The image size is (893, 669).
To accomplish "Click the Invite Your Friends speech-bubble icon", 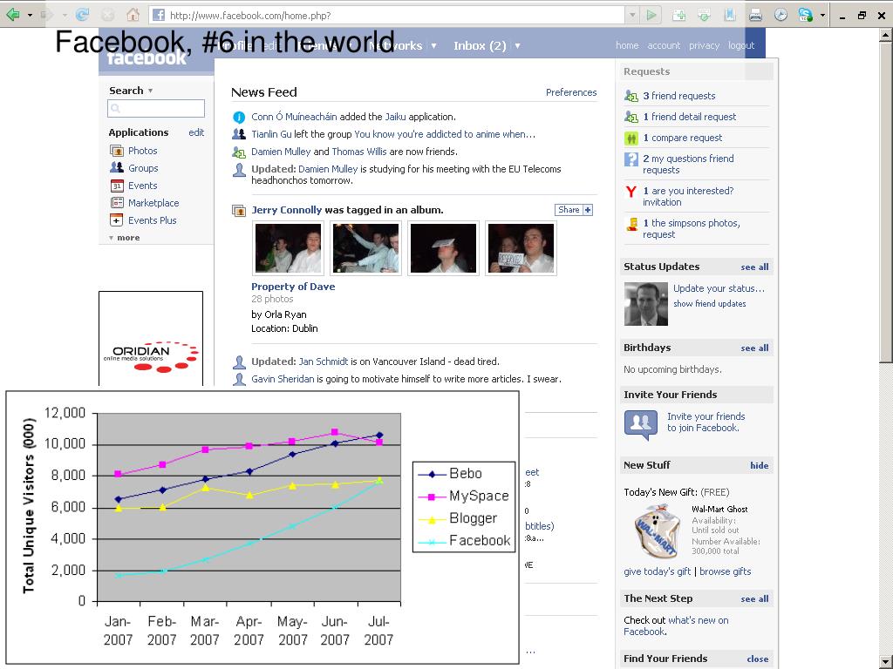I will [x=641, y=424].
